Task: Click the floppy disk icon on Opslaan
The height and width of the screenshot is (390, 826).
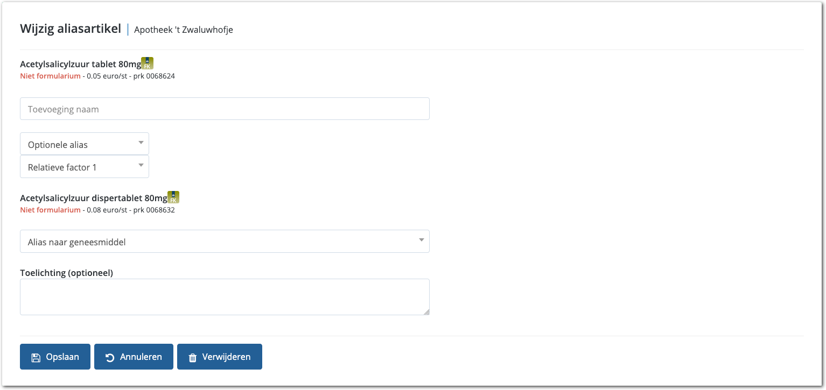Action: (x=36, y=357)
